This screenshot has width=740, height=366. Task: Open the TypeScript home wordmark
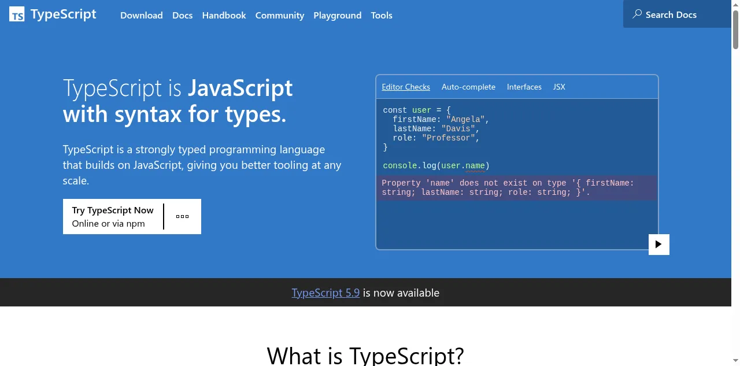(x=63, y=14)
